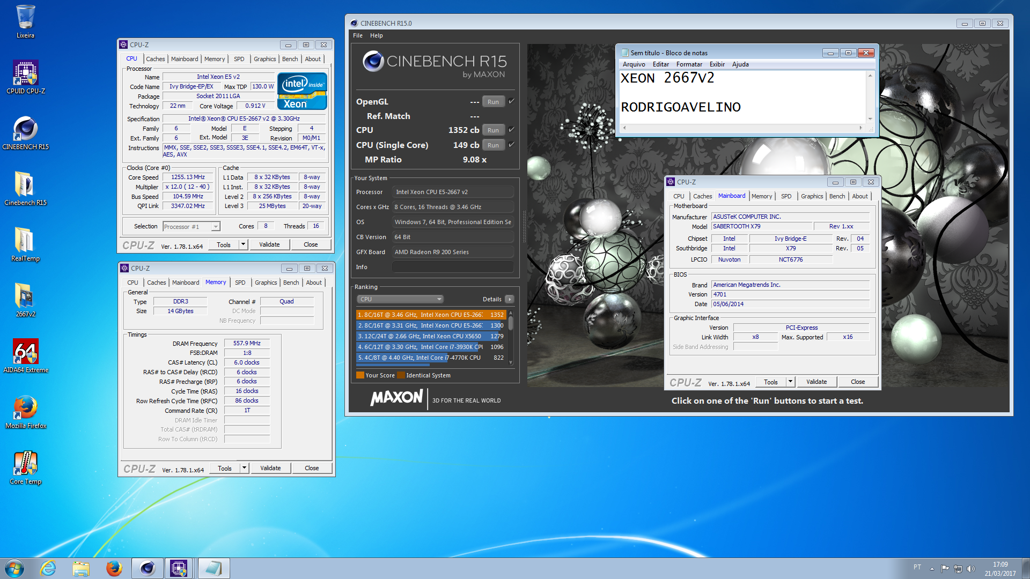The width and height of the screenshot is (1030, 579).
Task: Switch to CPU-Z taskbar button
Action: pyautogui.click(x=179, y=568)
